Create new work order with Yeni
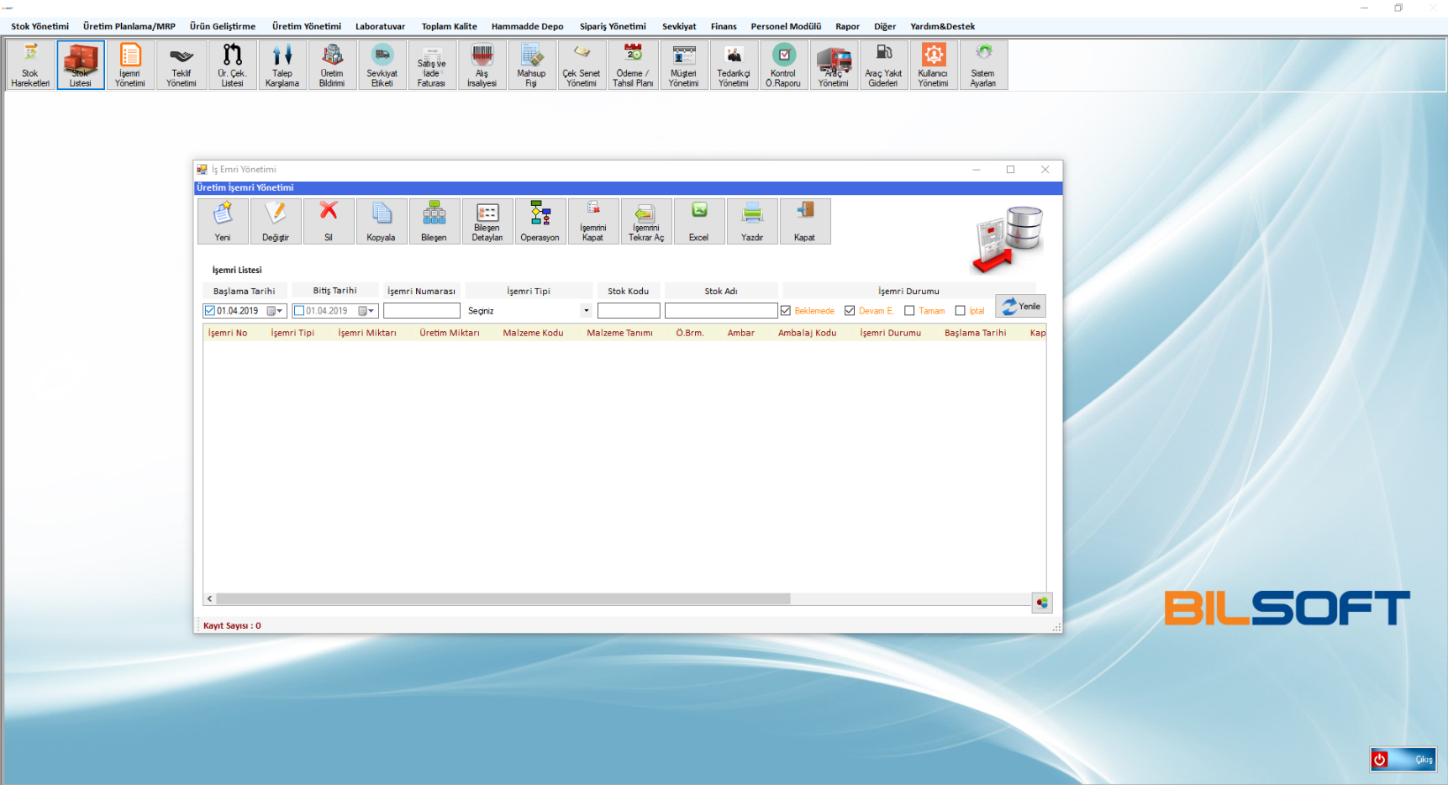The width and height of the screenshot is (1448, 785). coord(223,221)
